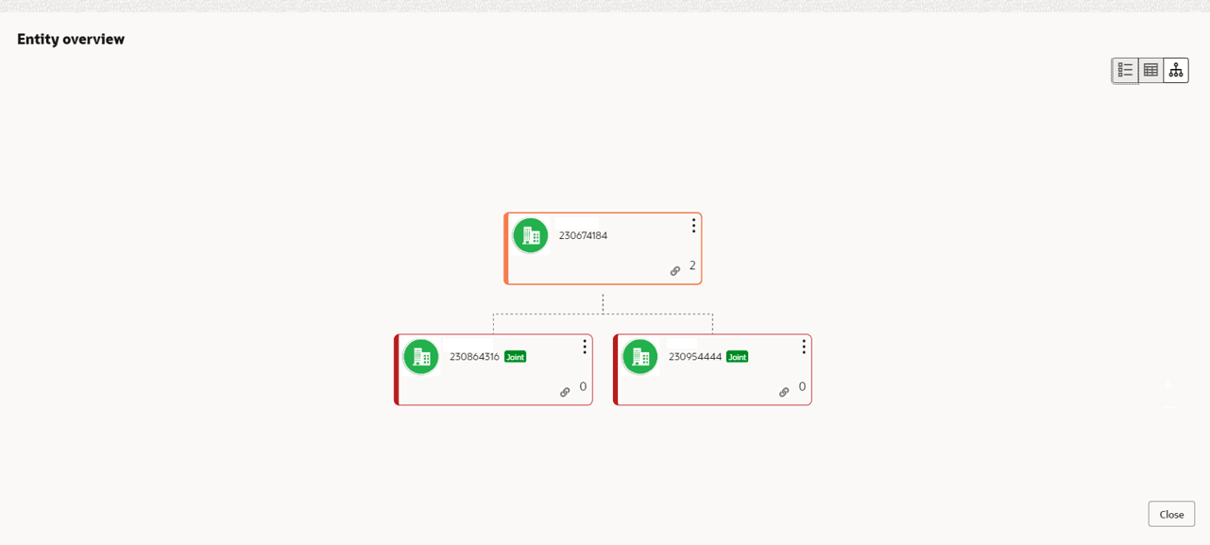Image resolution: width=1210 pixels, height=545 pixels.
Task: Select the tree view icon
Action: tap(1175, 69)
